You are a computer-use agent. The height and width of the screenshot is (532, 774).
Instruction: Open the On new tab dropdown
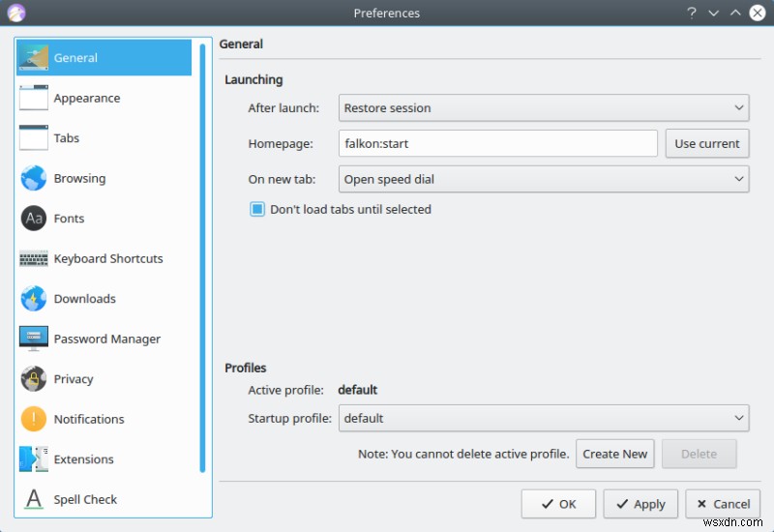click(x=544, y=179)
